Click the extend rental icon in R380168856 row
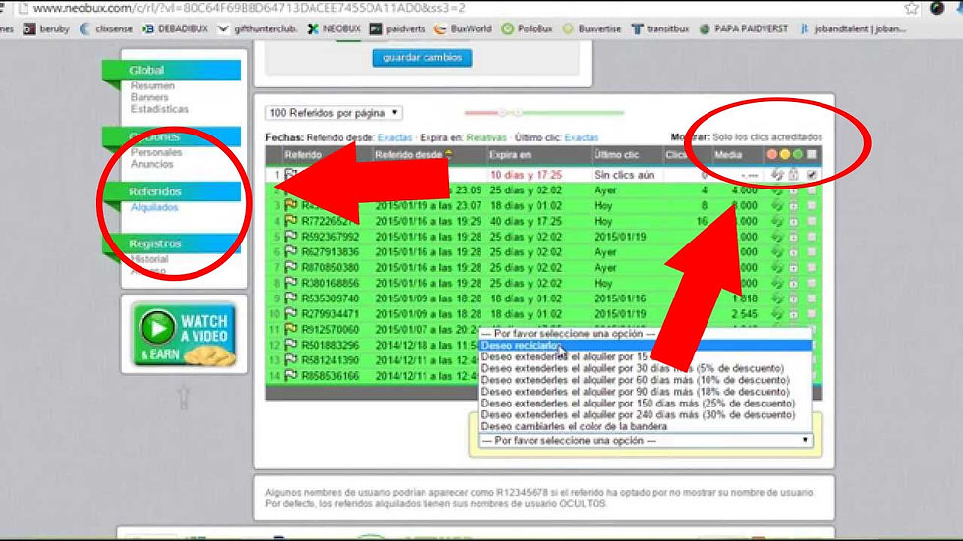Image resolution: width=963 pixels, height=541 pixels. 794,284
